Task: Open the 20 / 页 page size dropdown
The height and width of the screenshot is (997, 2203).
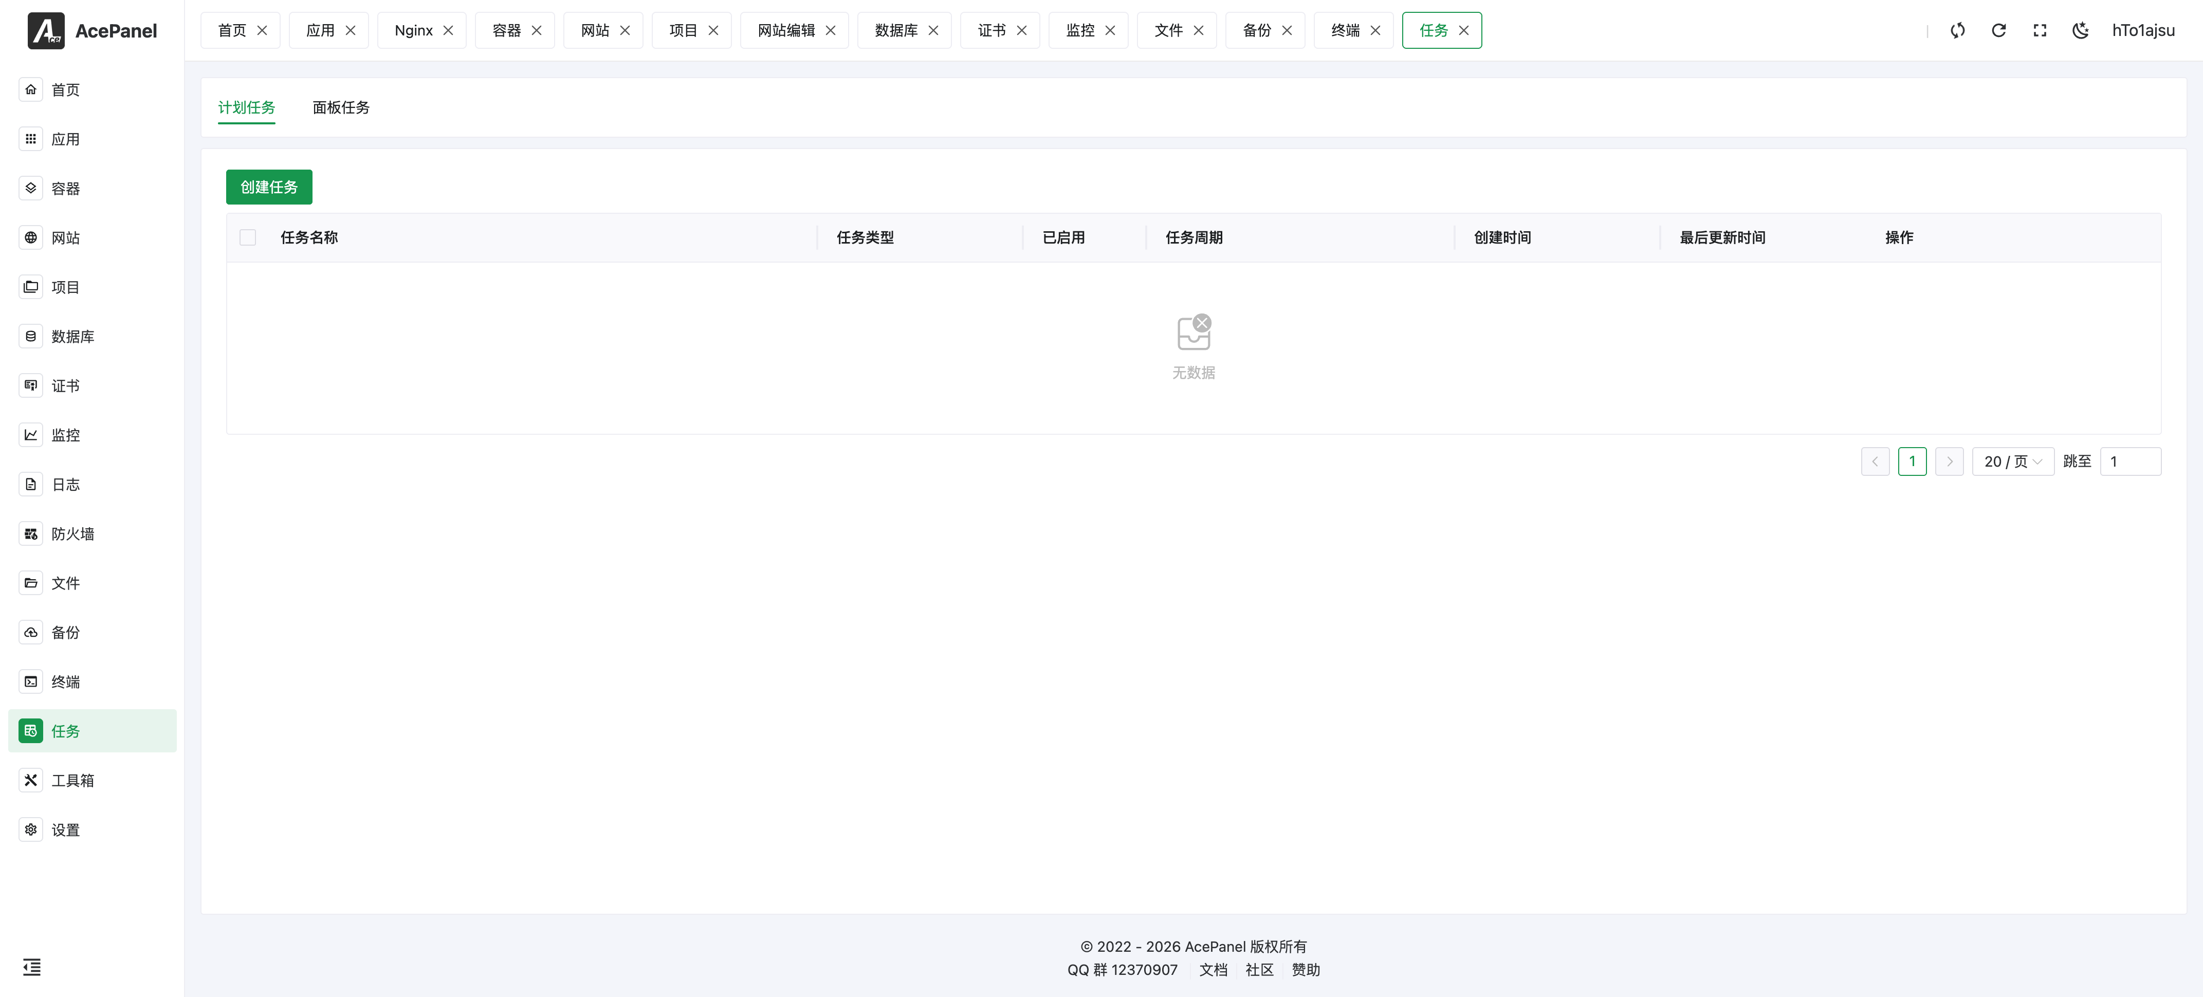Action: tap(2012, 461)
